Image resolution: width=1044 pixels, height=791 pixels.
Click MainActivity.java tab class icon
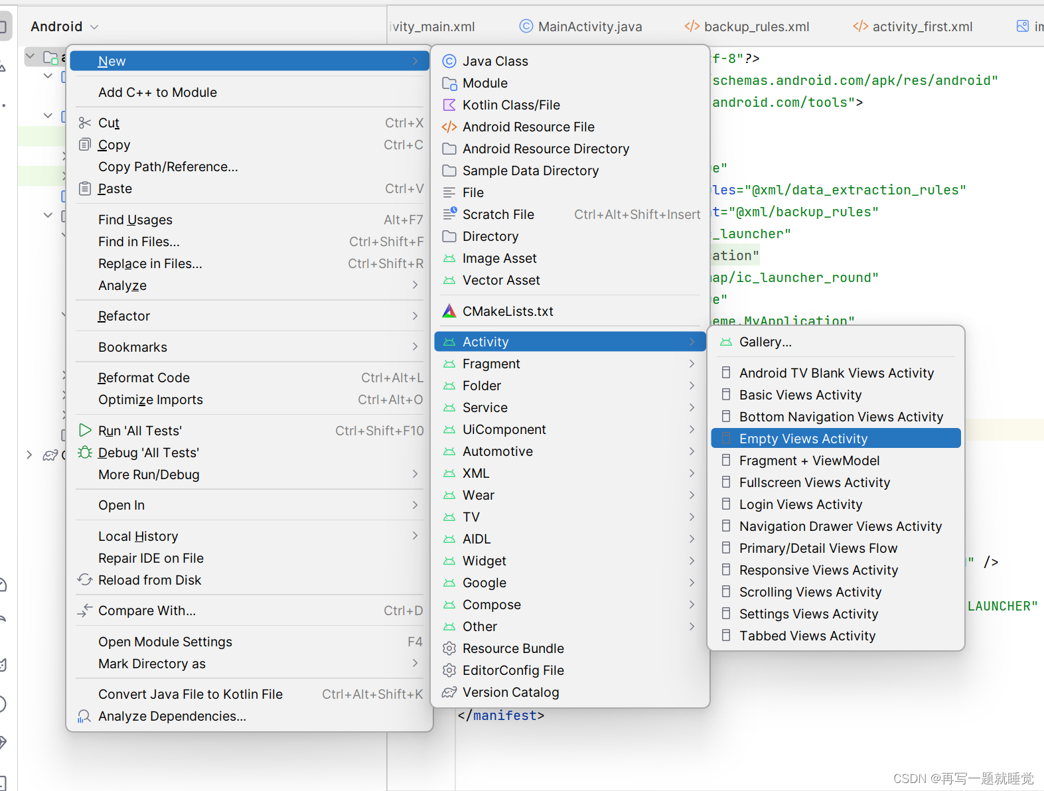coord(526,26)
